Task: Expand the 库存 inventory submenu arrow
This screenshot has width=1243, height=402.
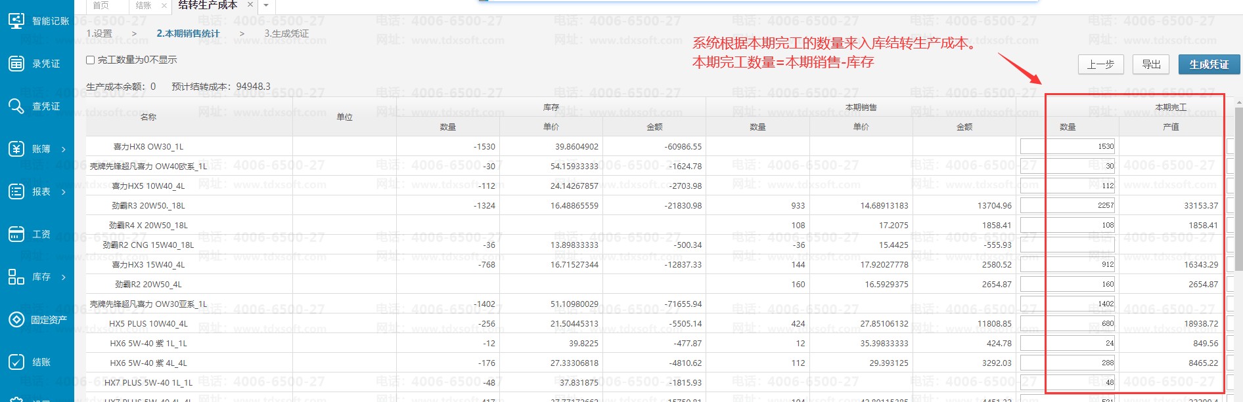Action: pos(64,277)
